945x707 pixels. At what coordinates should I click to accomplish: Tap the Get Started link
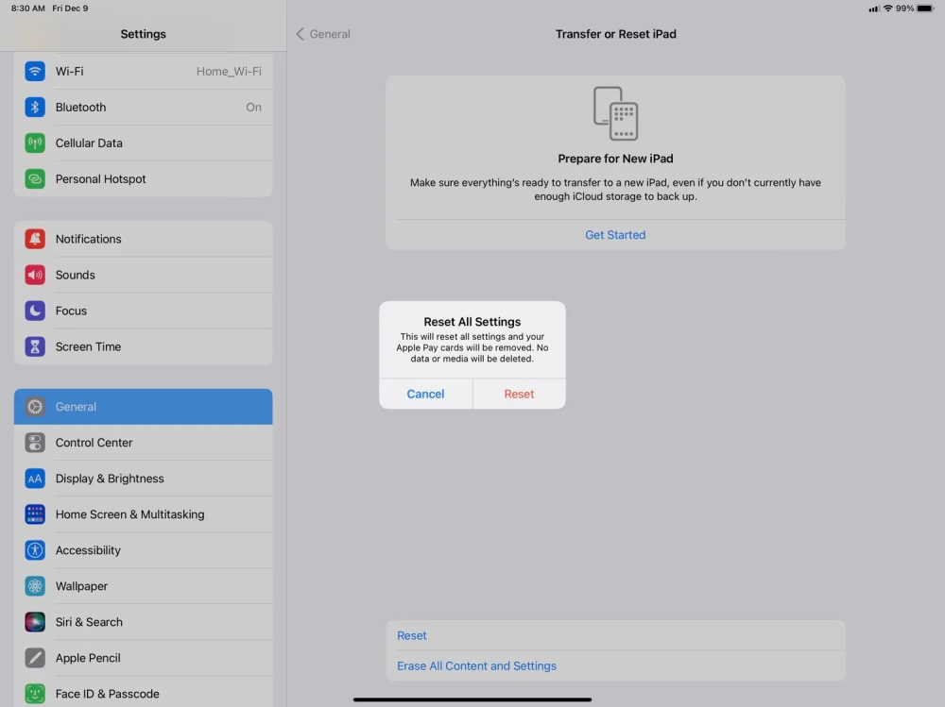click(x=615, y=234)
